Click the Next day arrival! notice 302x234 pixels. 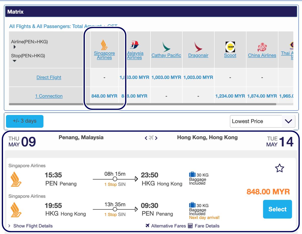point(204,218)
